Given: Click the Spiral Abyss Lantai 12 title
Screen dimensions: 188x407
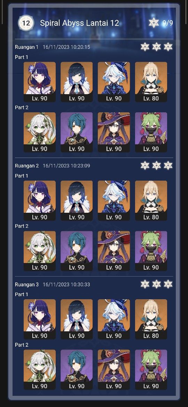Looking at the screenshot, I should point(79,23).
